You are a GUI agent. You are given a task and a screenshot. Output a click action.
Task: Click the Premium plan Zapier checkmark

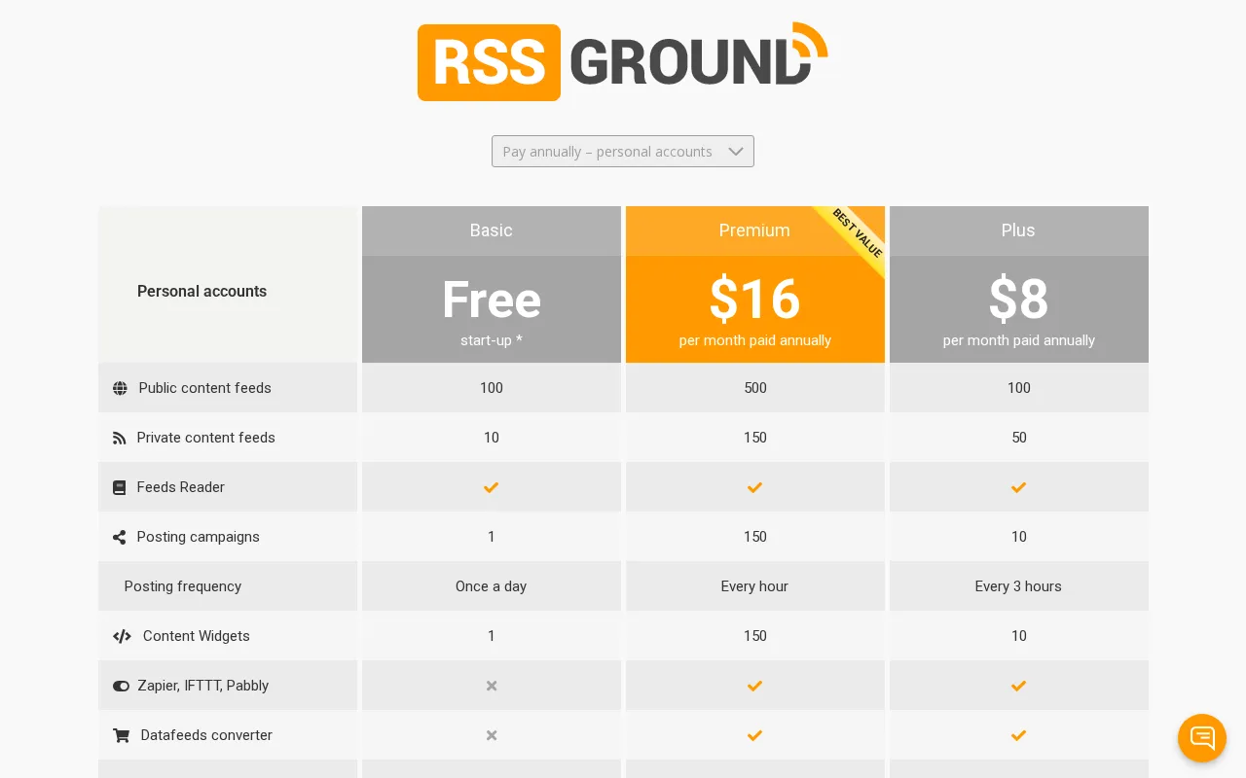point(755,686)
